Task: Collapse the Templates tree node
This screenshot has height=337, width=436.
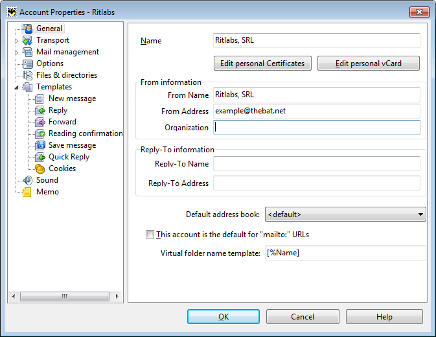Action: tap(16, 87)
